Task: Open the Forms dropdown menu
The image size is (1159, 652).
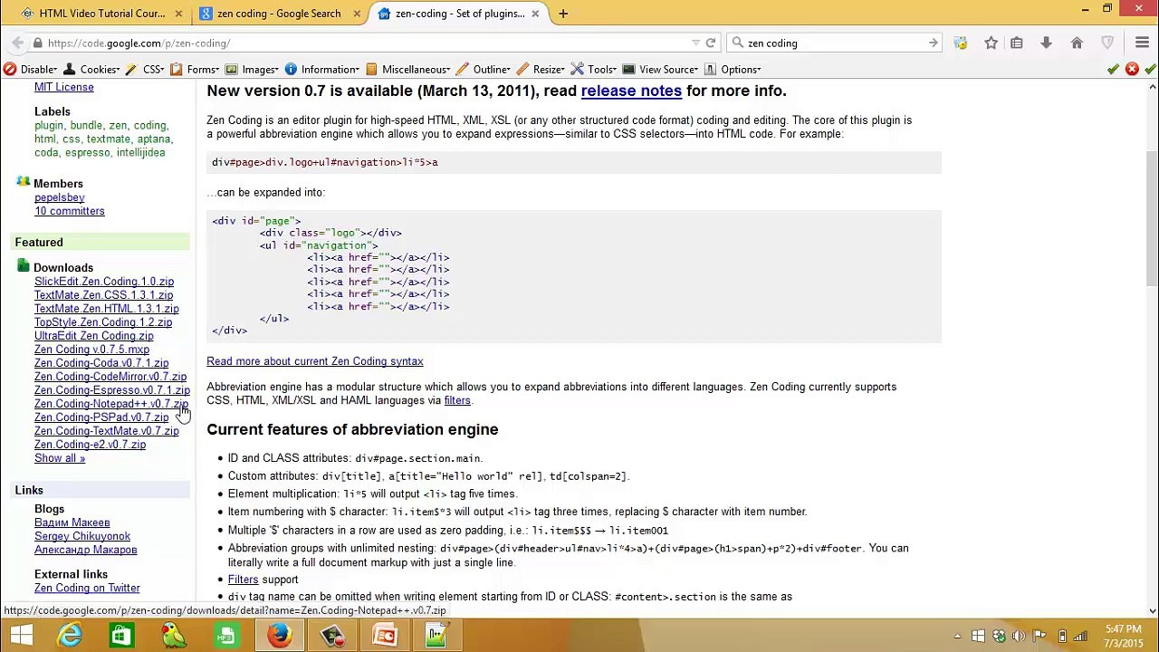Action: [196, 69]
